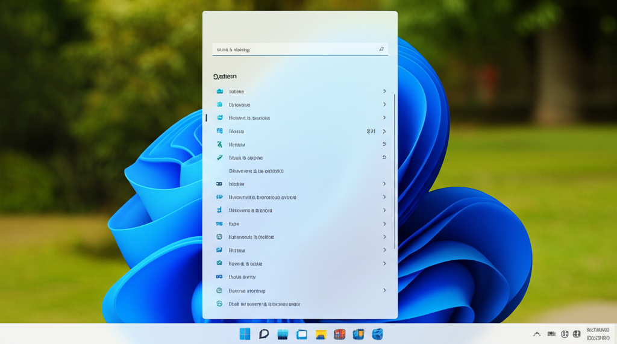Viewport: 617px width, 344px height.
Task: Open the yellow File Explorer taskbar icon
Action: tap(321, 334)
